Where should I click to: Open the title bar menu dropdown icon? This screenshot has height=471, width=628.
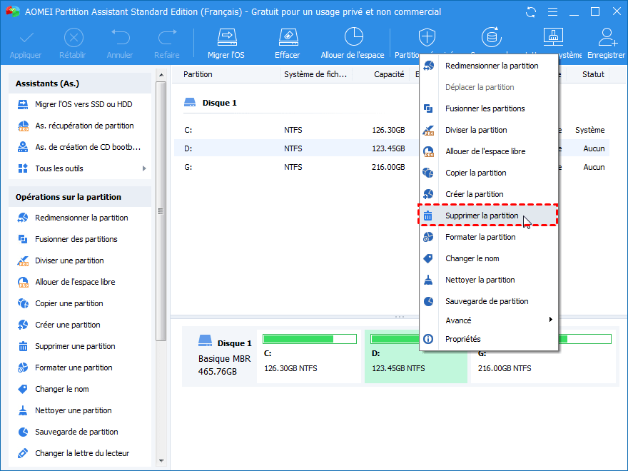tap(552, 12)
